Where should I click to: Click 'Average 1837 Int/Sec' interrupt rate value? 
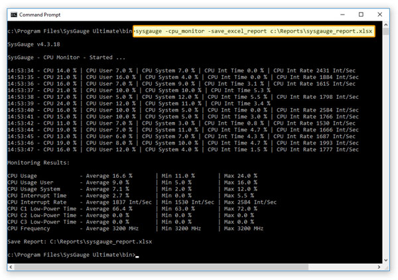tap(119, 202)
